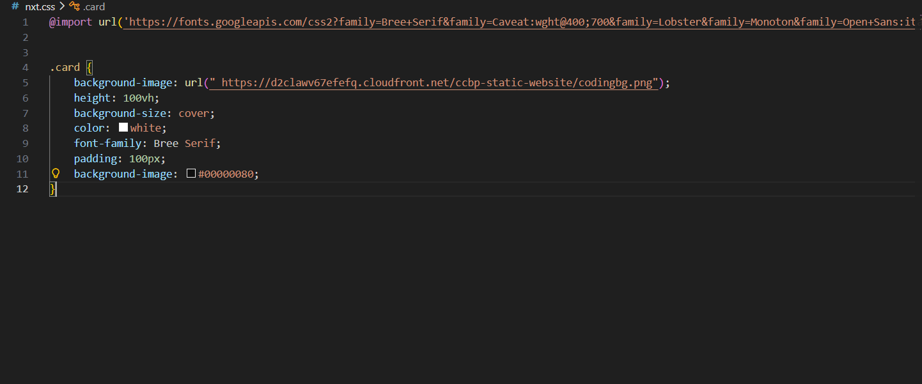Click line number 12 in the gutter
This screenshot has height=384, width=922.
tap(23, 189)
